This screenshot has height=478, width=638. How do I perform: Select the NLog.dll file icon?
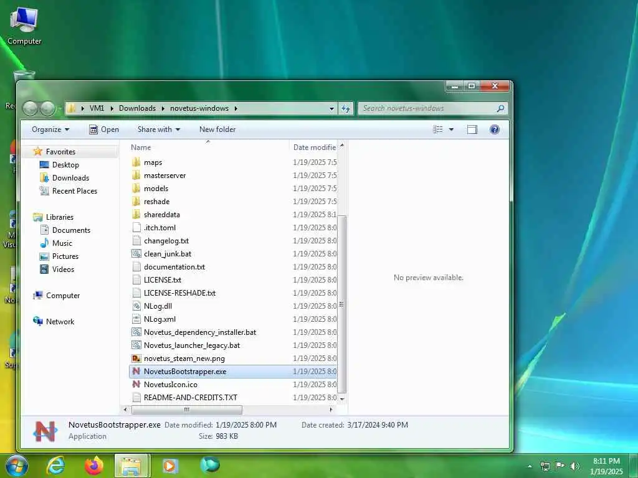point(136,306)
